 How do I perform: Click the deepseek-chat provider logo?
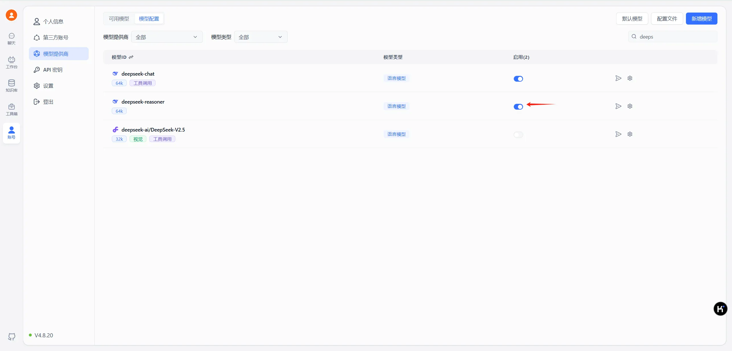[x=115, y=74]
